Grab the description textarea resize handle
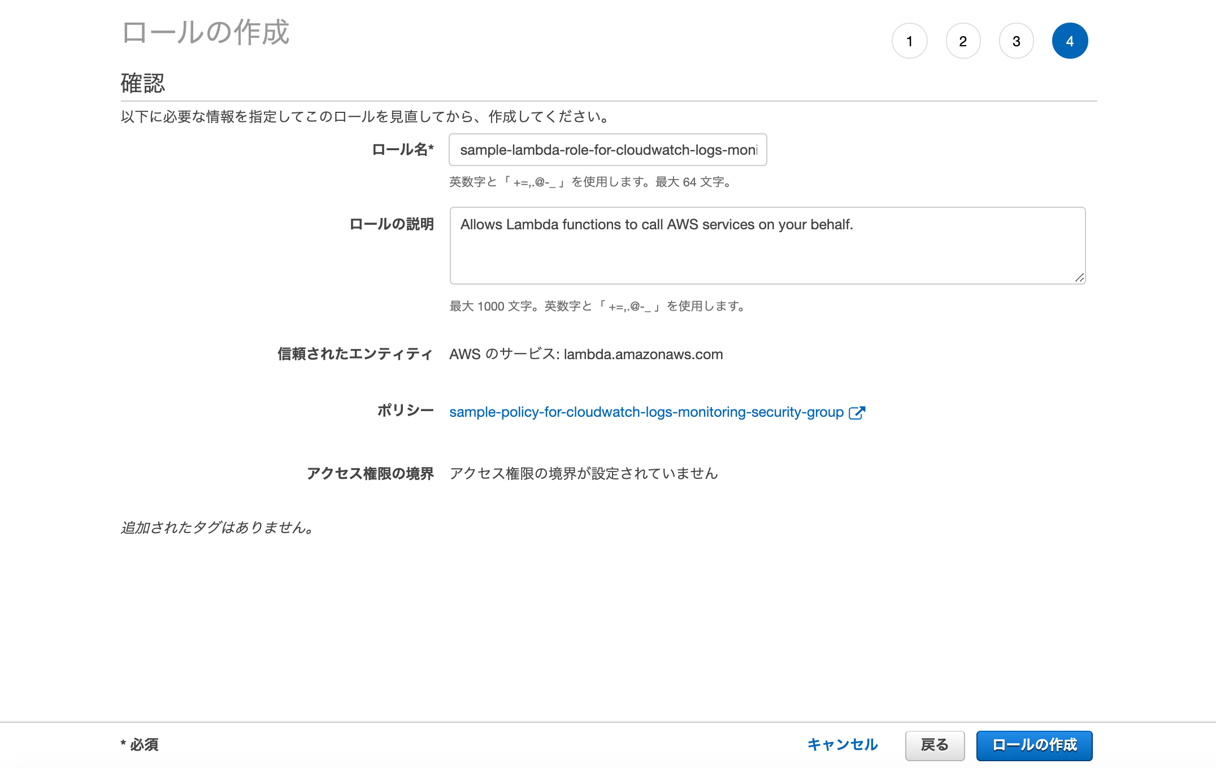The height and width of the screenshot is (768, 1216). pyautogui.click(x=1079, y=277)
